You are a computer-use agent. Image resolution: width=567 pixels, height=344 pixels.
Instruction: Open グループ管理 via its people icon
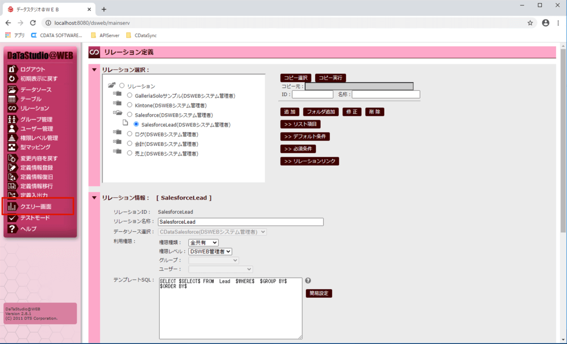[12, 119]
